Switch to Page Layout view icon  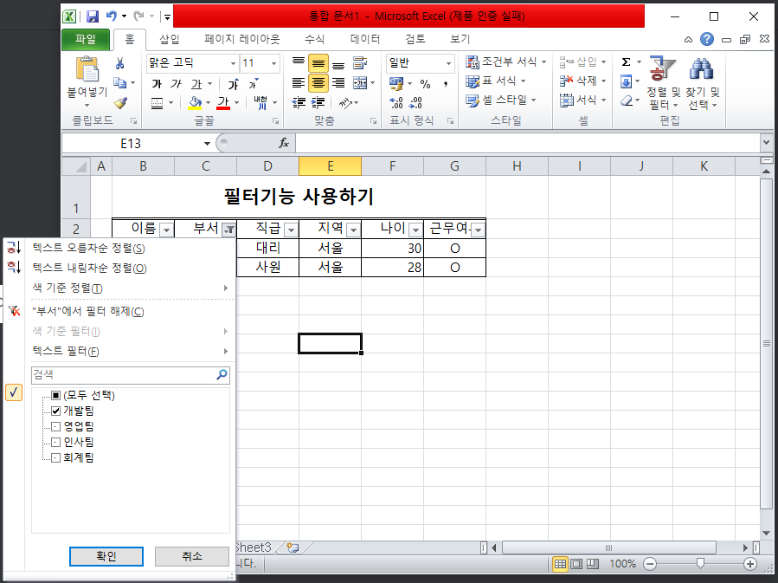[x=576, y=564]
